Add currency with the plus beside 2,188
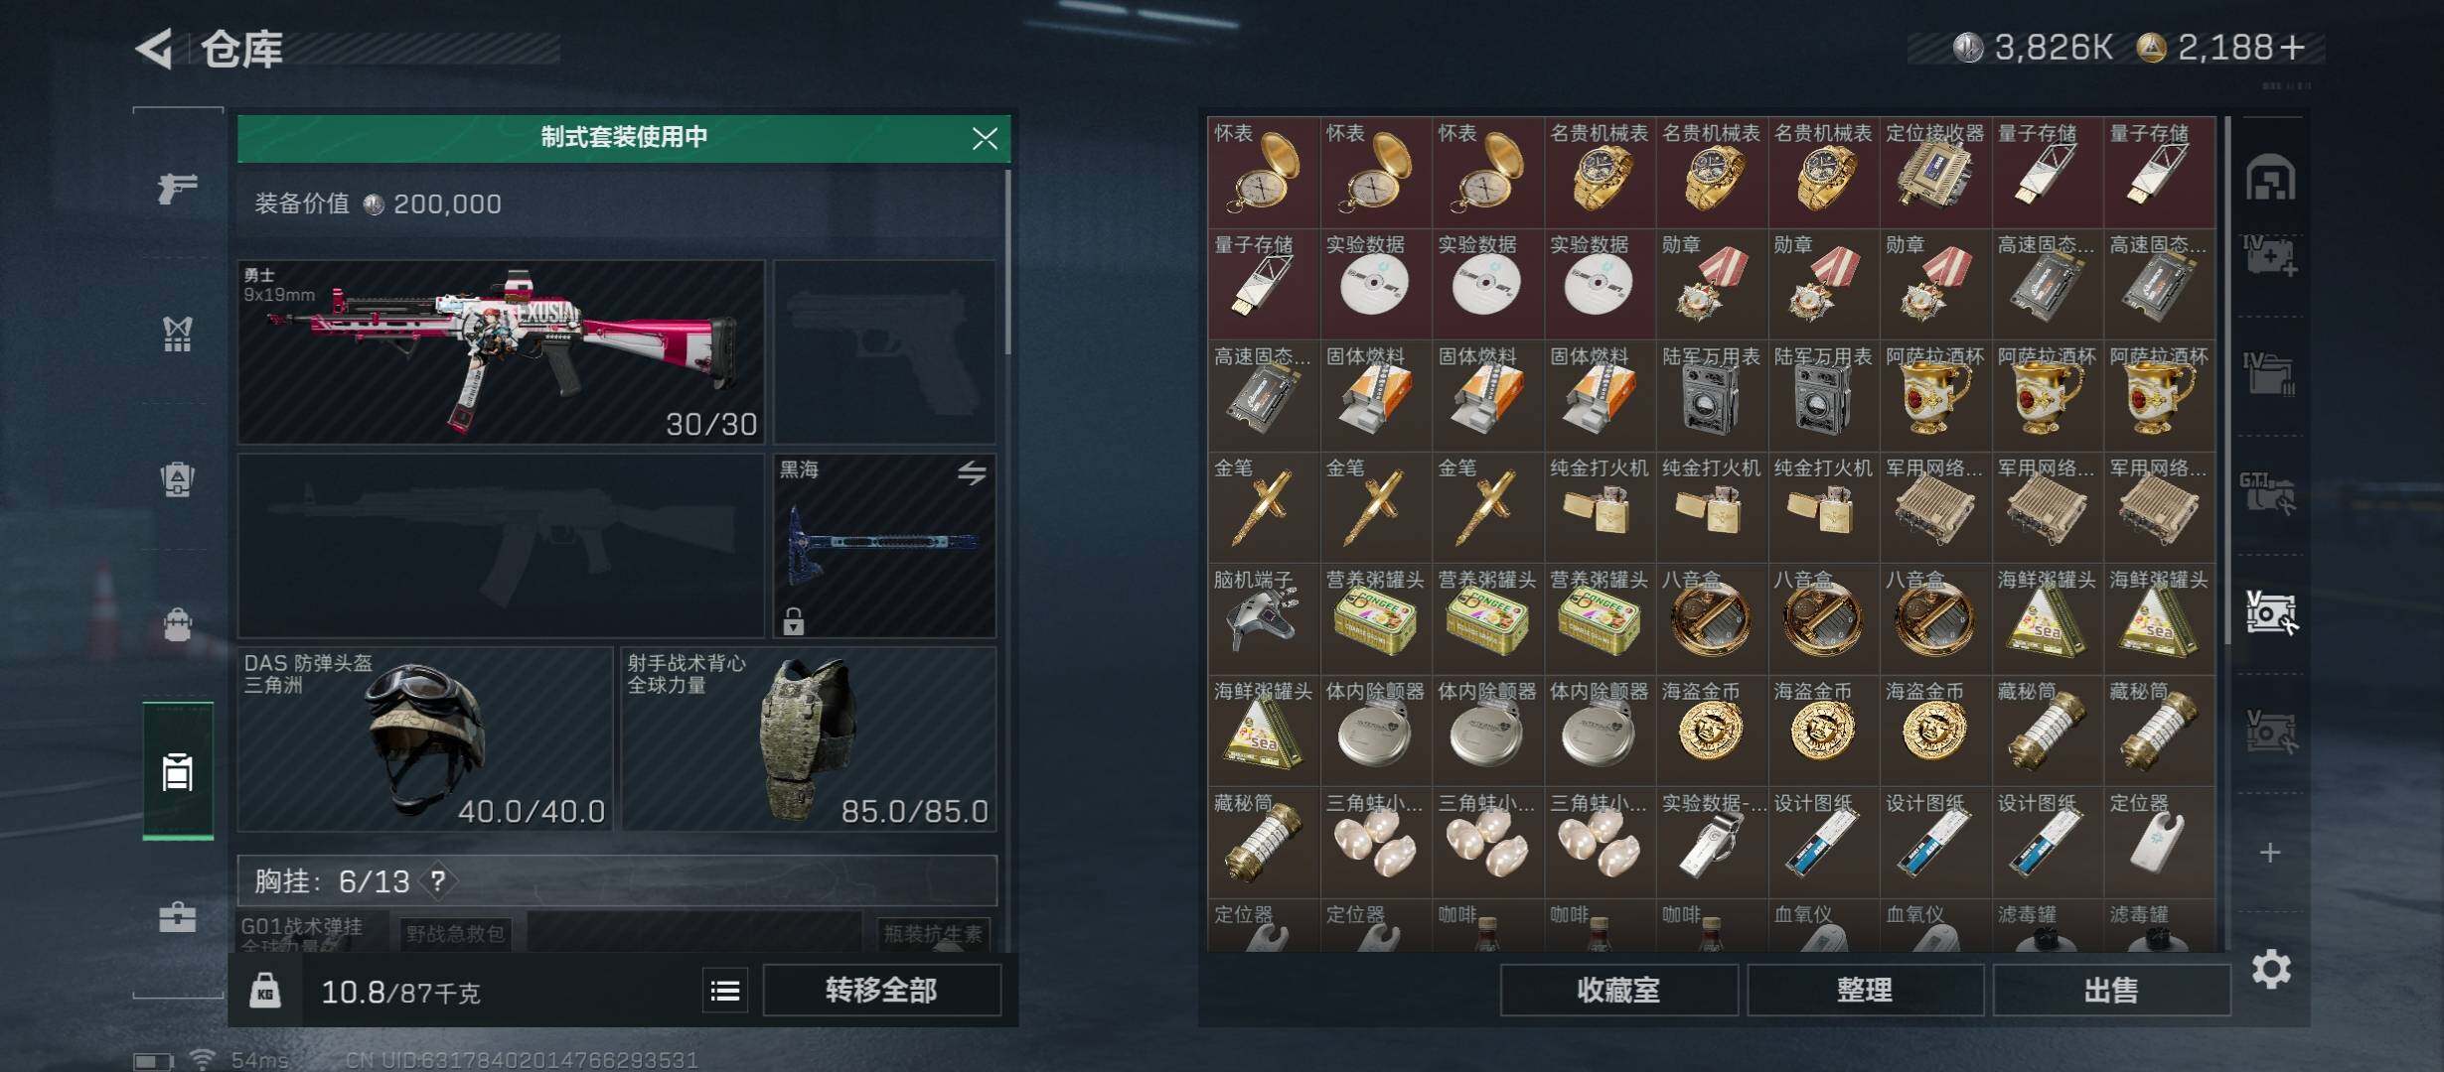 (2292, 48)
